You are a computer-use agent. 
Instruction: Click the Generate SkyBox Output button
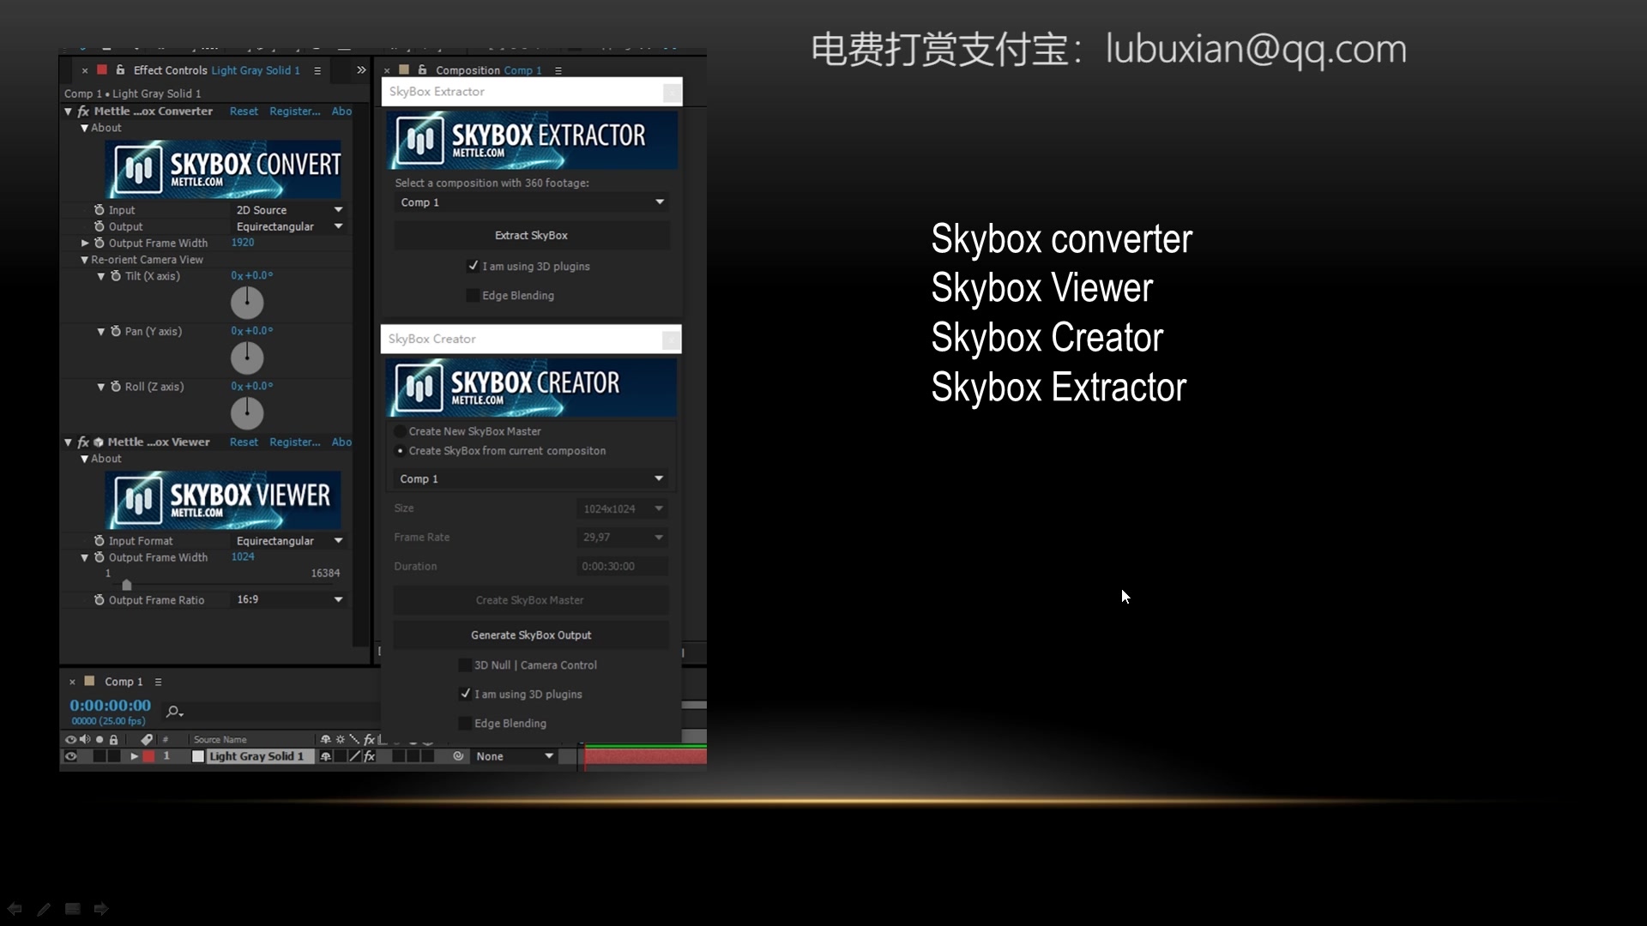tap(531, 635)
